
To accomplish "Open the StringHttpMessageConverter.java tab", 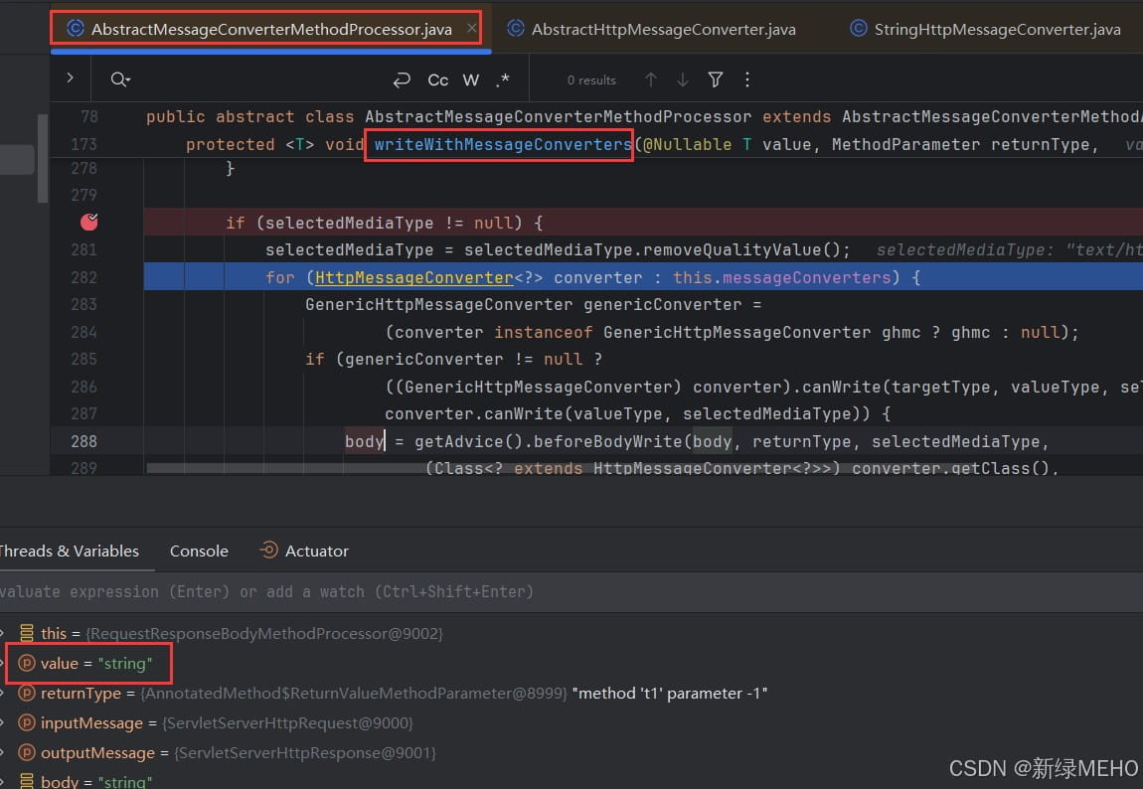I will pos(986,29).
